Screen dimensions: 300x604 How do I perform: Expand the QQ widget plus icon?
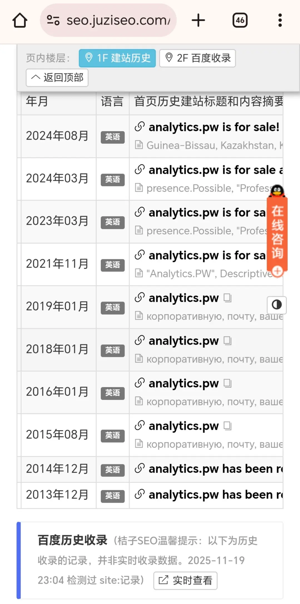277,272
